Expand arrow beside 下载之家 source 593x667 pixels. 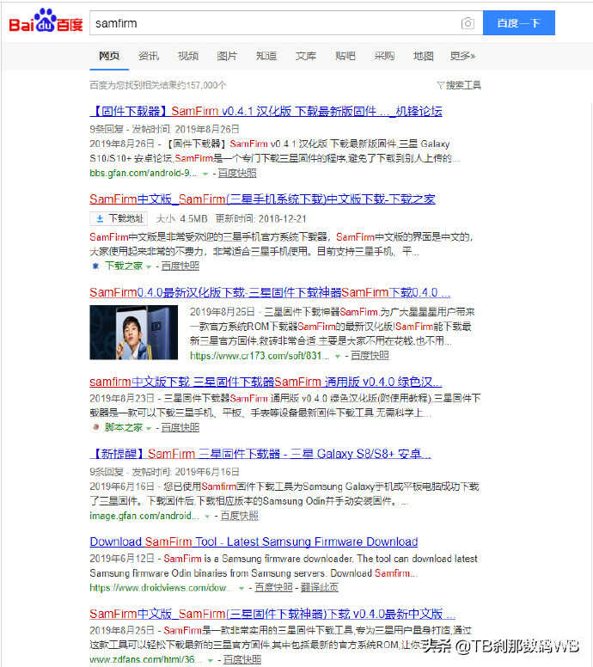click(x=149, y=266)
